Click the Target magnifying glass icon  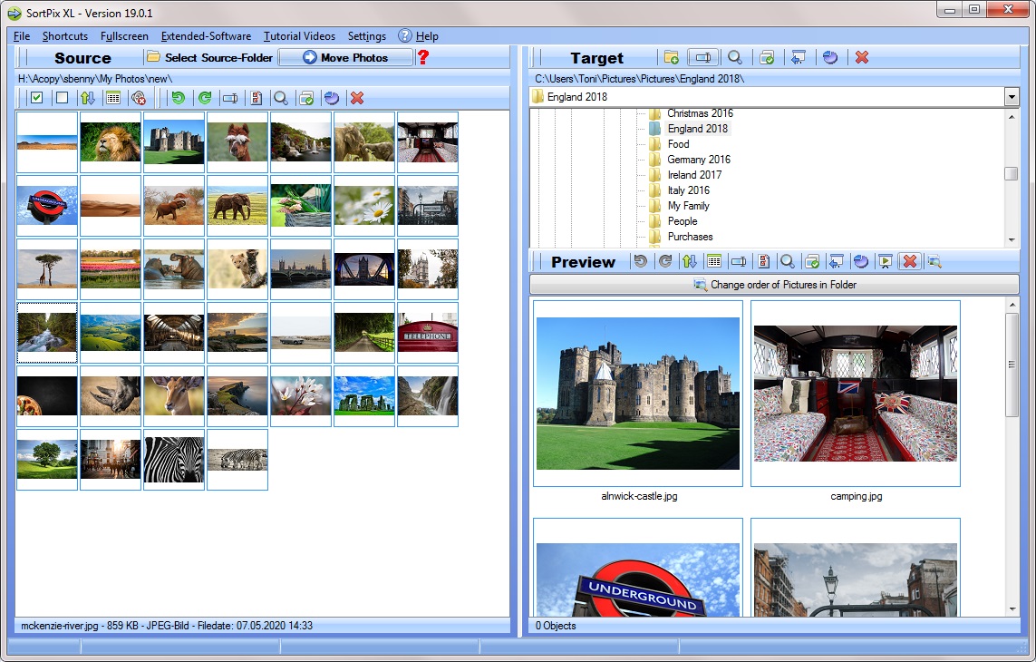(x=735, y=57)
